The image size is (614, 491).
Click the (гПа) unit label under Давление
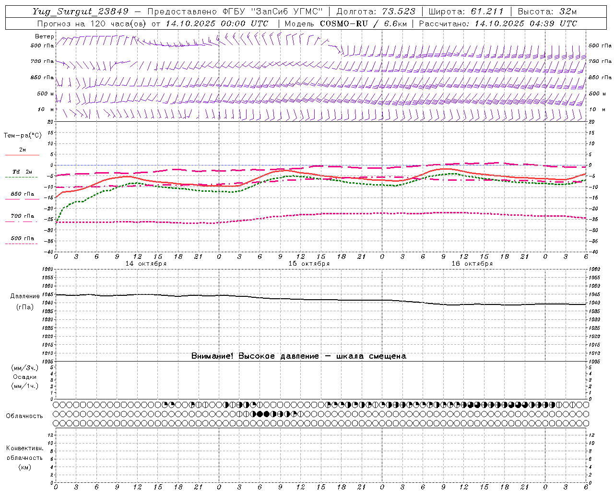tap(25, 307)
